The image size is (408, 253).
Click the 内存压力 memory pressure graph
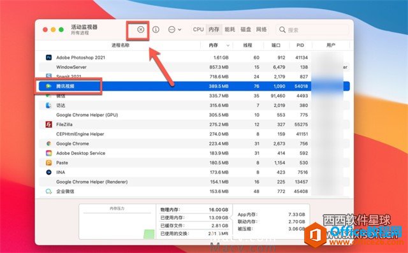(117, 222)
